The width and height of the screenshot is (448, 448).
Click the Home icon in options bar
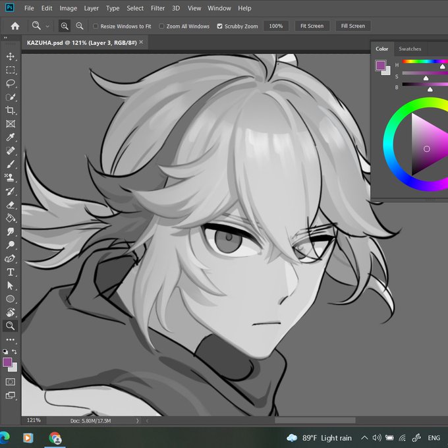[15, 26]
